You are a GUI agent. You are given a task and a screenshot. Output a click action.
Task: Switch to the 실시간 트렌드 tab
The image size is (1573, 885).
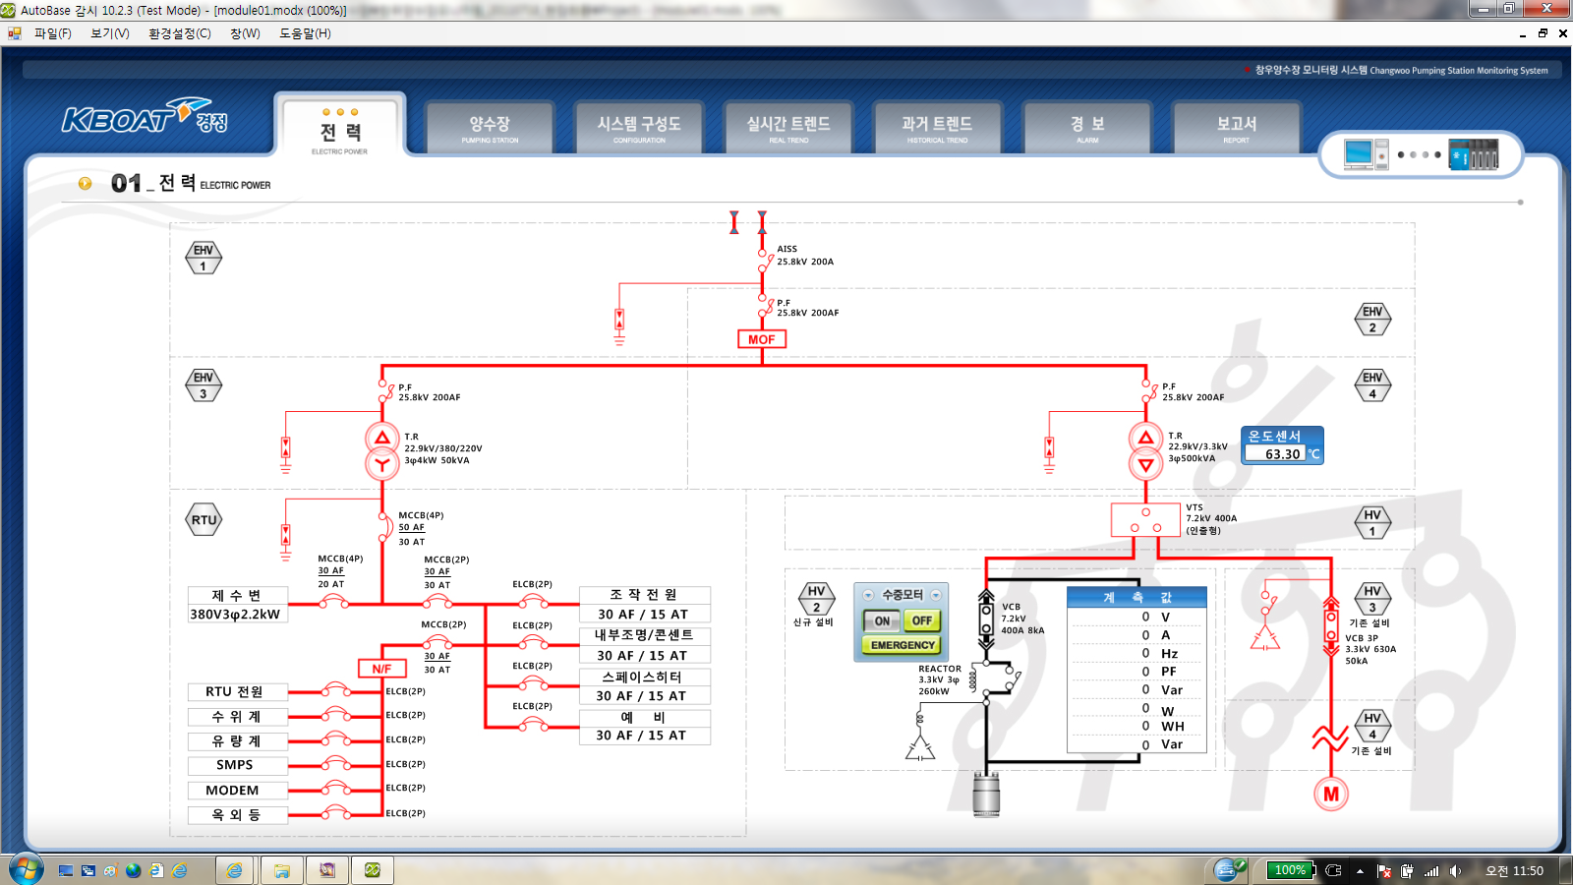pos(788,127)
